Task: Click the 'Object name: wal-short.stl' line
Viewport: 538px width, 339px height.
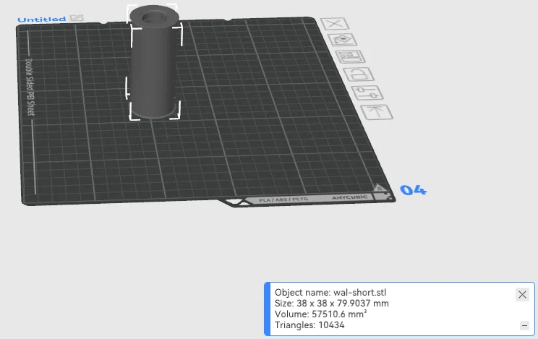Action: (330, 292)
